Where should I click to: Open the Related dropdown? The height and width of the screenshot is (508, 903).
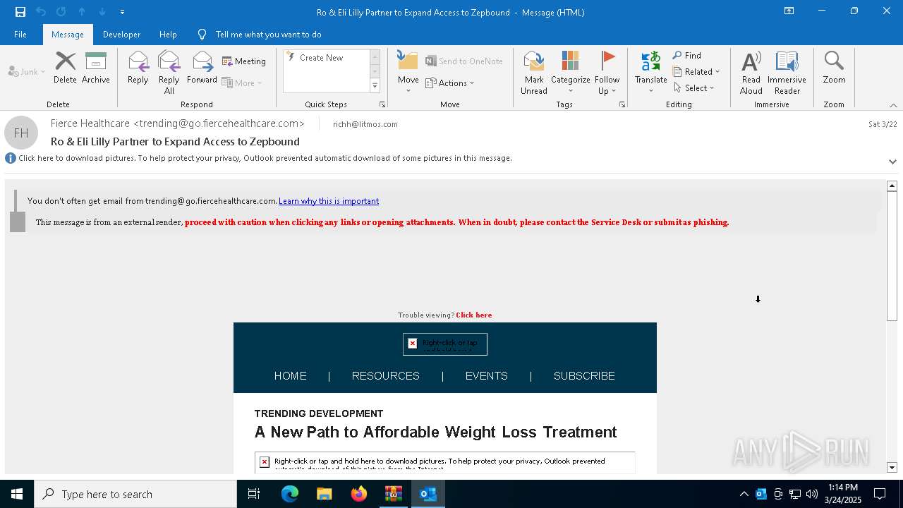(x=696, y=72)
